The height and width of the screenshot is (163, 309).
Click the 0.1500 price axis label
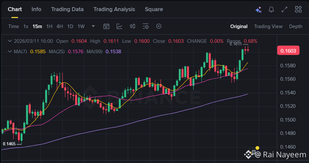coord(288,120)
